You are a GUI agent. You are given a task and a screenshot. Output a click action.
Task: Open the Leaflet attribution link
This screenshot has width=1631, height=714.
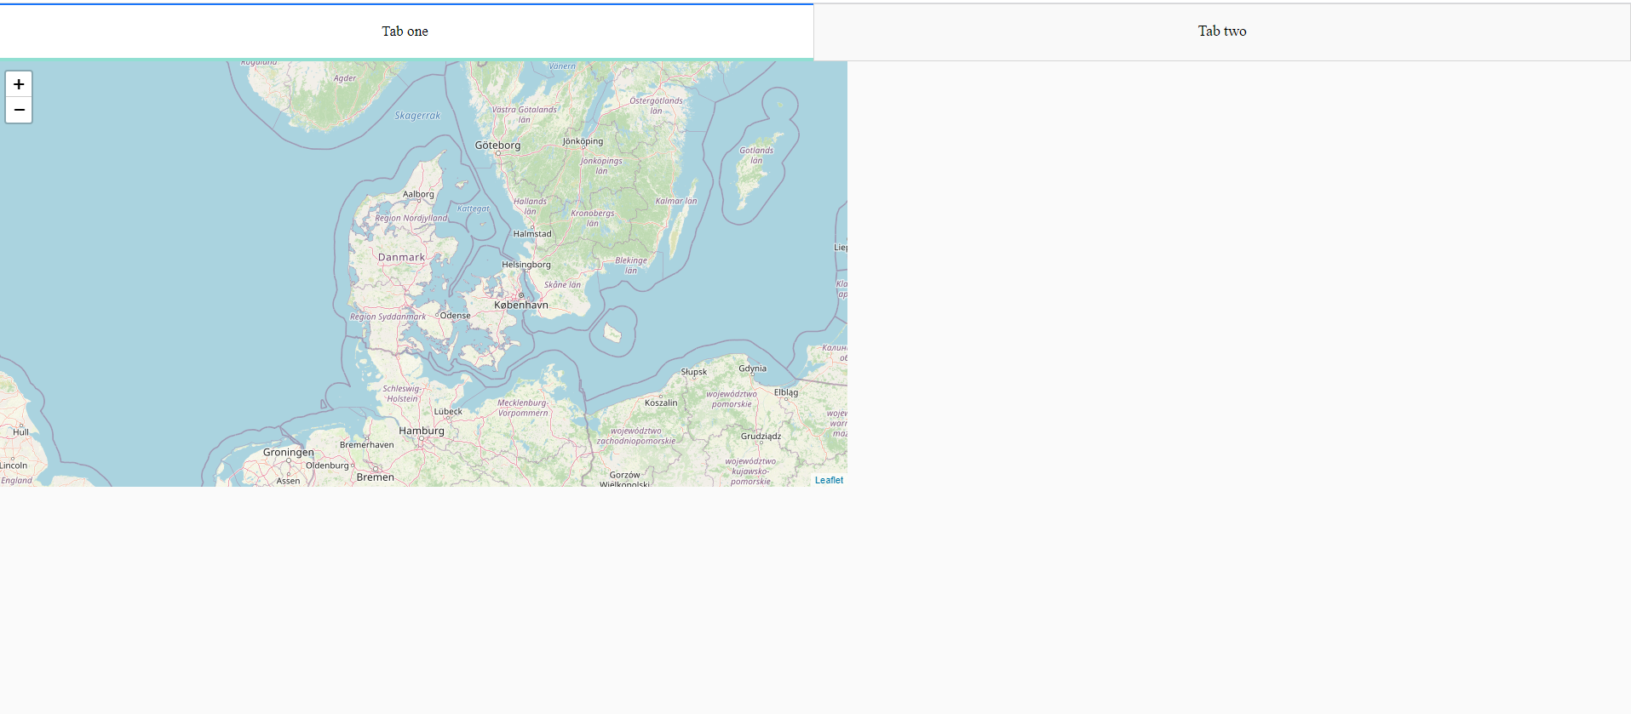tap(829, 480)
